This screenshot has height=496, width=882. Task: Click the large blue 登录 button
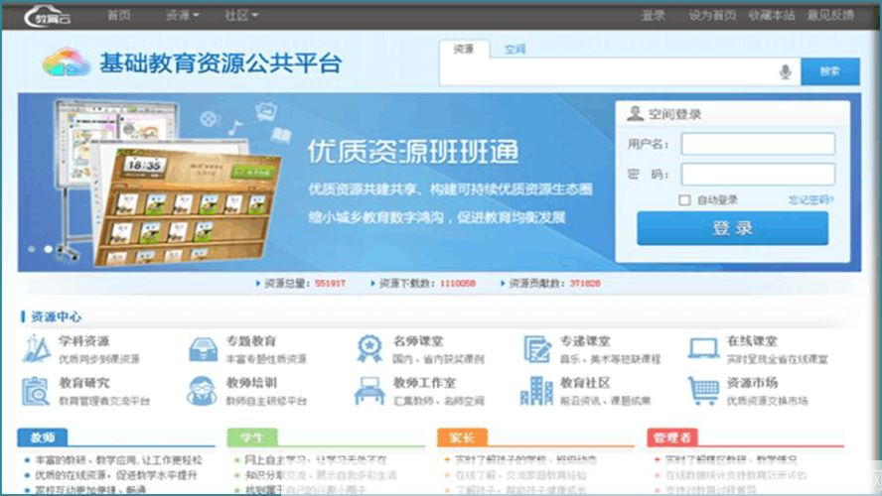coord(732,228)
